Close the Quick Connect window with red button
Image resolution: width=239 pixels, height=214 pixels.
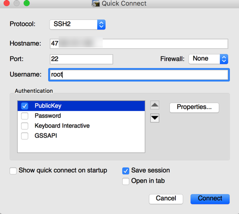pyautogui.click(x=7, y=3)
